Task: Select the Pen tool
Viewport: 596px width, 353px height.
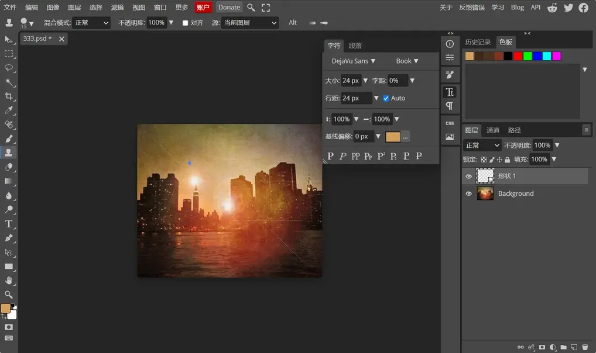Action: (8, 238)
